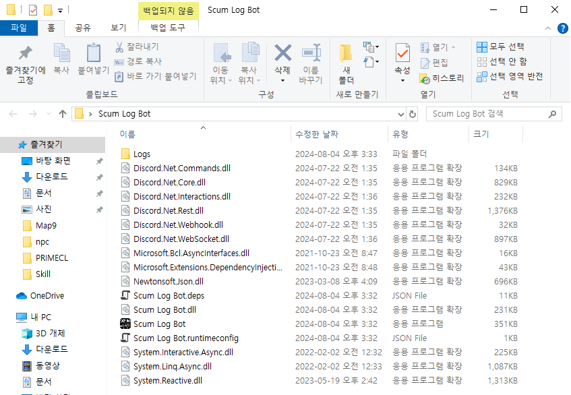The height and width of the screenshot is (395, 571).
Task: Click the Back navigation arrow
Action: tap(13, 114)
